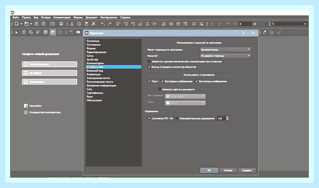Go to next view with right chevron
Screen dimensions: 319x188
coord(219,24)
